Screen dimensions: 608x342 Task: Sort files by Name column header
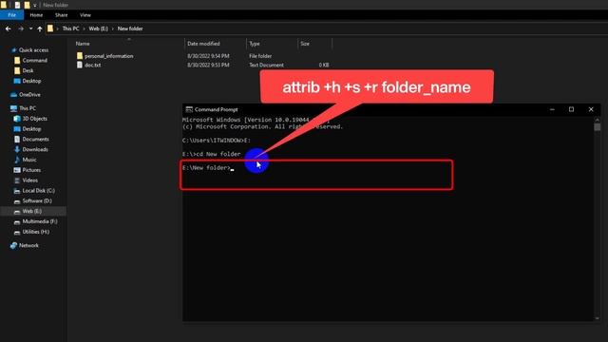point(83,44)
